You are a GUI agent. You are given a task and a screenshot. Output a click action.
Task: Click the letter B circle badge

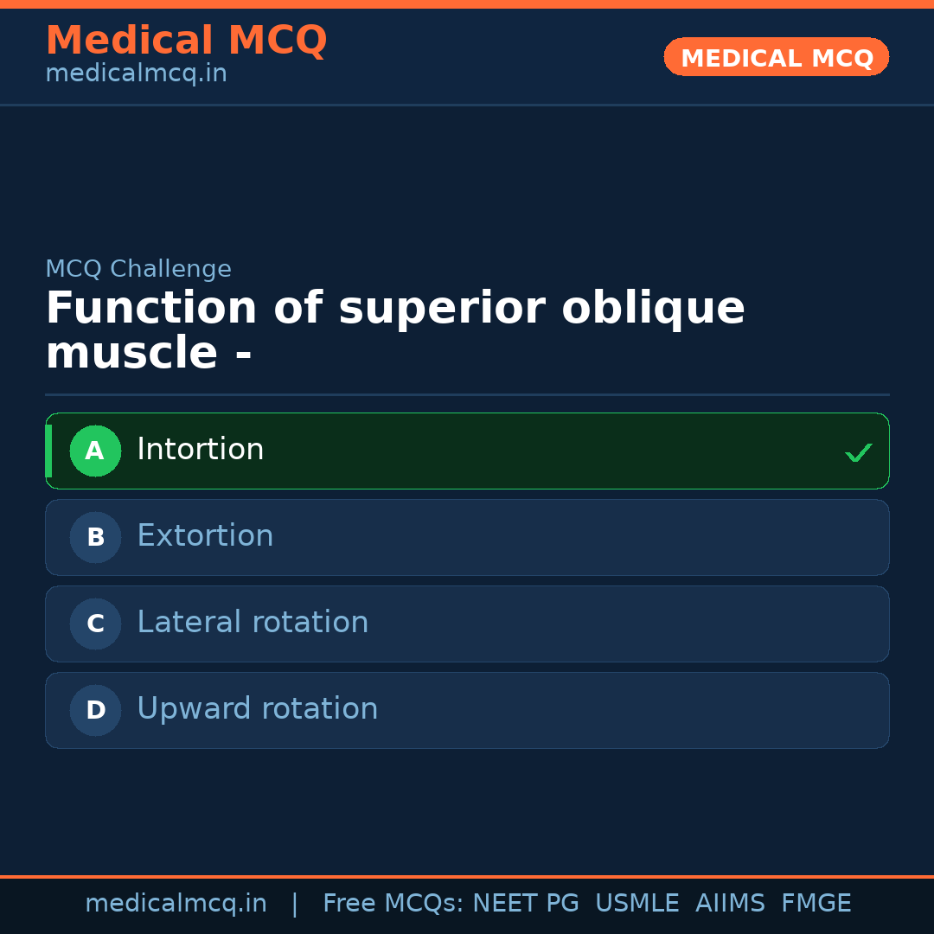pos(95,537)
